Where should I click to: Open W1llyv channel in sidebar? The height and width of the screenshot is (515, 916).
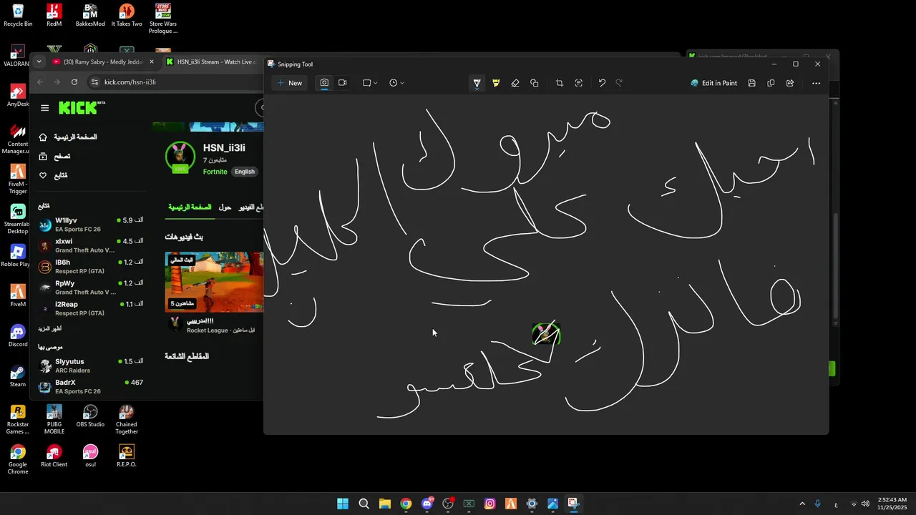coord(91,225)
